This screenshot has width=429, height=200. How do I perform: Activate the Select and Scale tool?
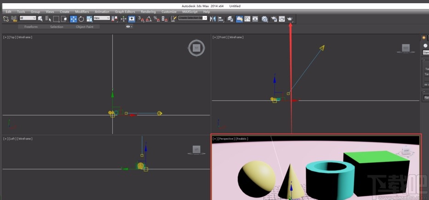(x=90, y=18)
